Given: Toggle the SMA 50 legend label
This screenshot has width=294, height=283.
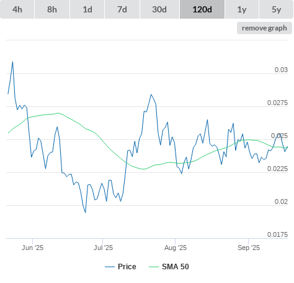Looking at the screenshot, I should point(176,267).
